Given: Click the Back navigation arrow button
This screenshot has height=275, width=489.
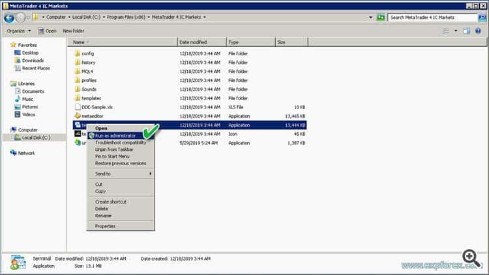Looking at the screenshot, I should pyautogui.click(x=10, y=18).
